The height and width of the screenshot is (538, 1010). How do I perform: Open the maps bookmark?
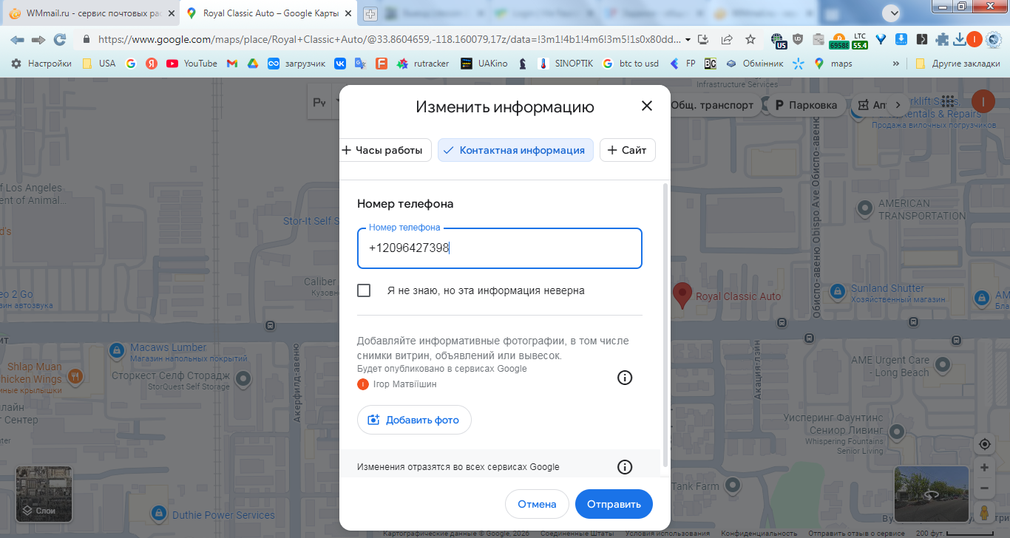click(833, 64)
